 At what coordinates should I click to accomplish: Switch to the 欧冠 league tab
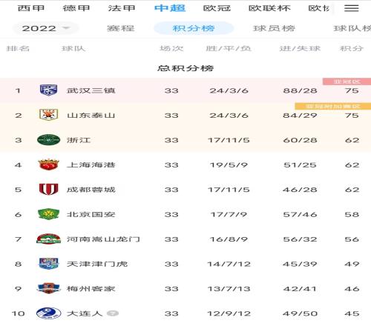tap(217, 8)
